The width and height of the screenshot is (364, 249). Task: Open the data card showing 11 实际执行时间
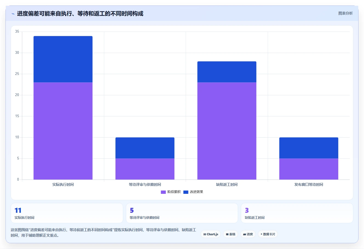point(67,213)
